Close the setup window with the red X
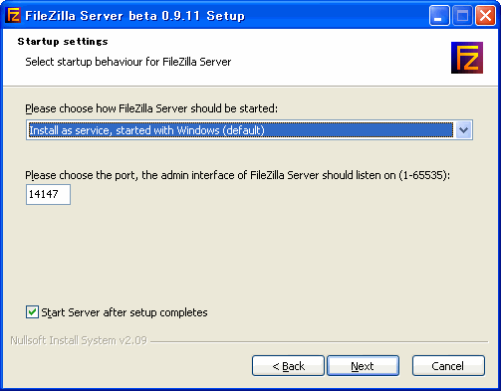501x391 pixels. [485, 15]
